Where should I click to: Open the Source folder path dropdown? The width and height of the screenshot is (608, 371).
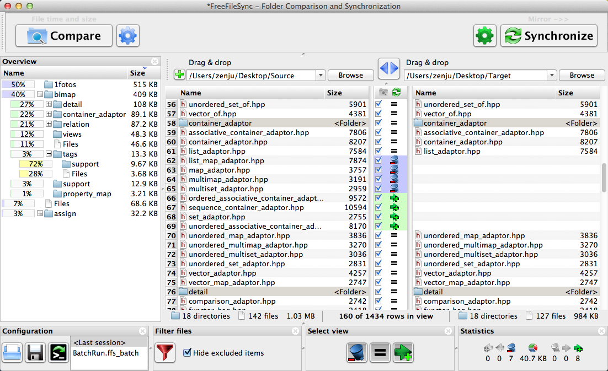(321, 76)
